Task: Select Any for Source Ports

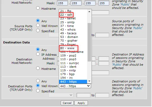Action: point(38,21)
